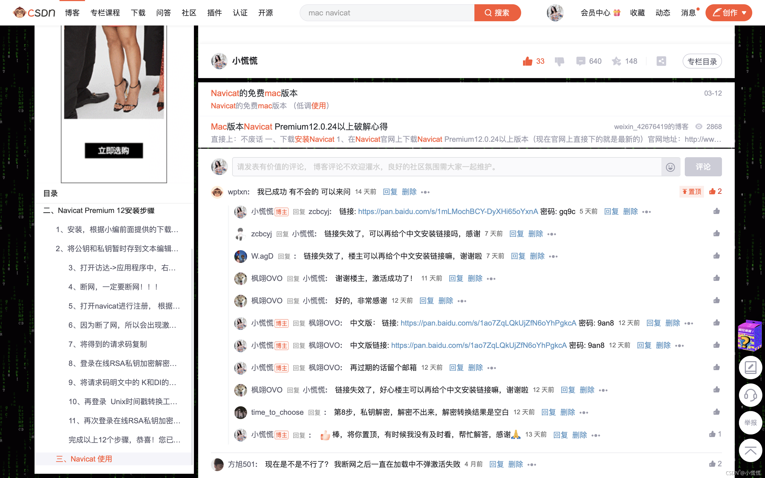Open the 社区 nav item
Screen dimensions: 765x478
click(x=189, y=13)
